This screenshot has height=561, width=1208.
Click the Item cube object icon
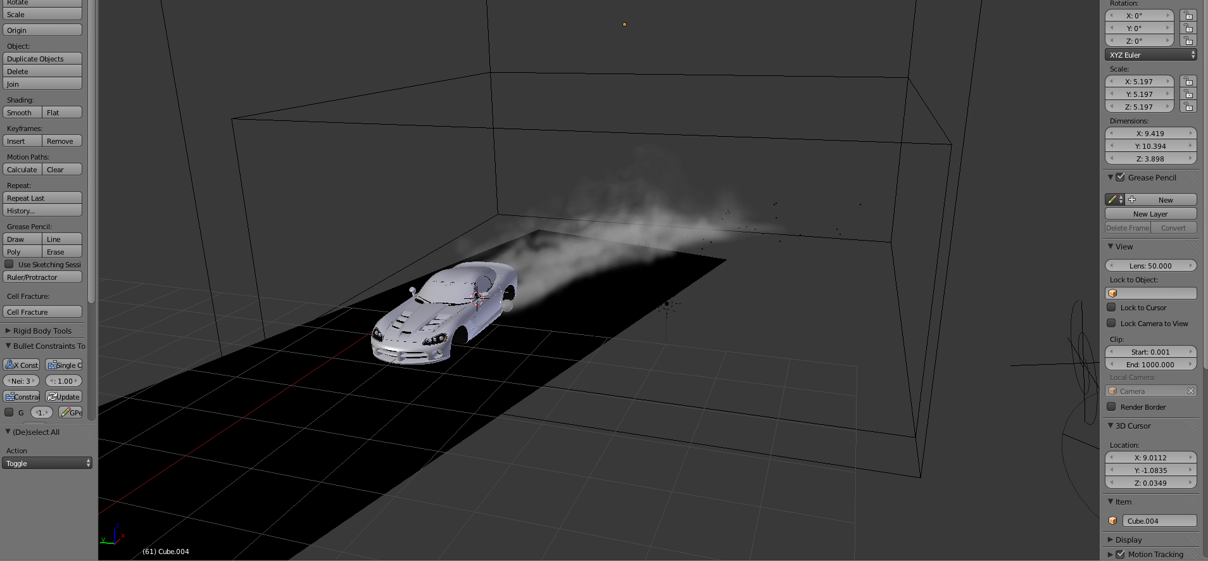click(1113, 521)
